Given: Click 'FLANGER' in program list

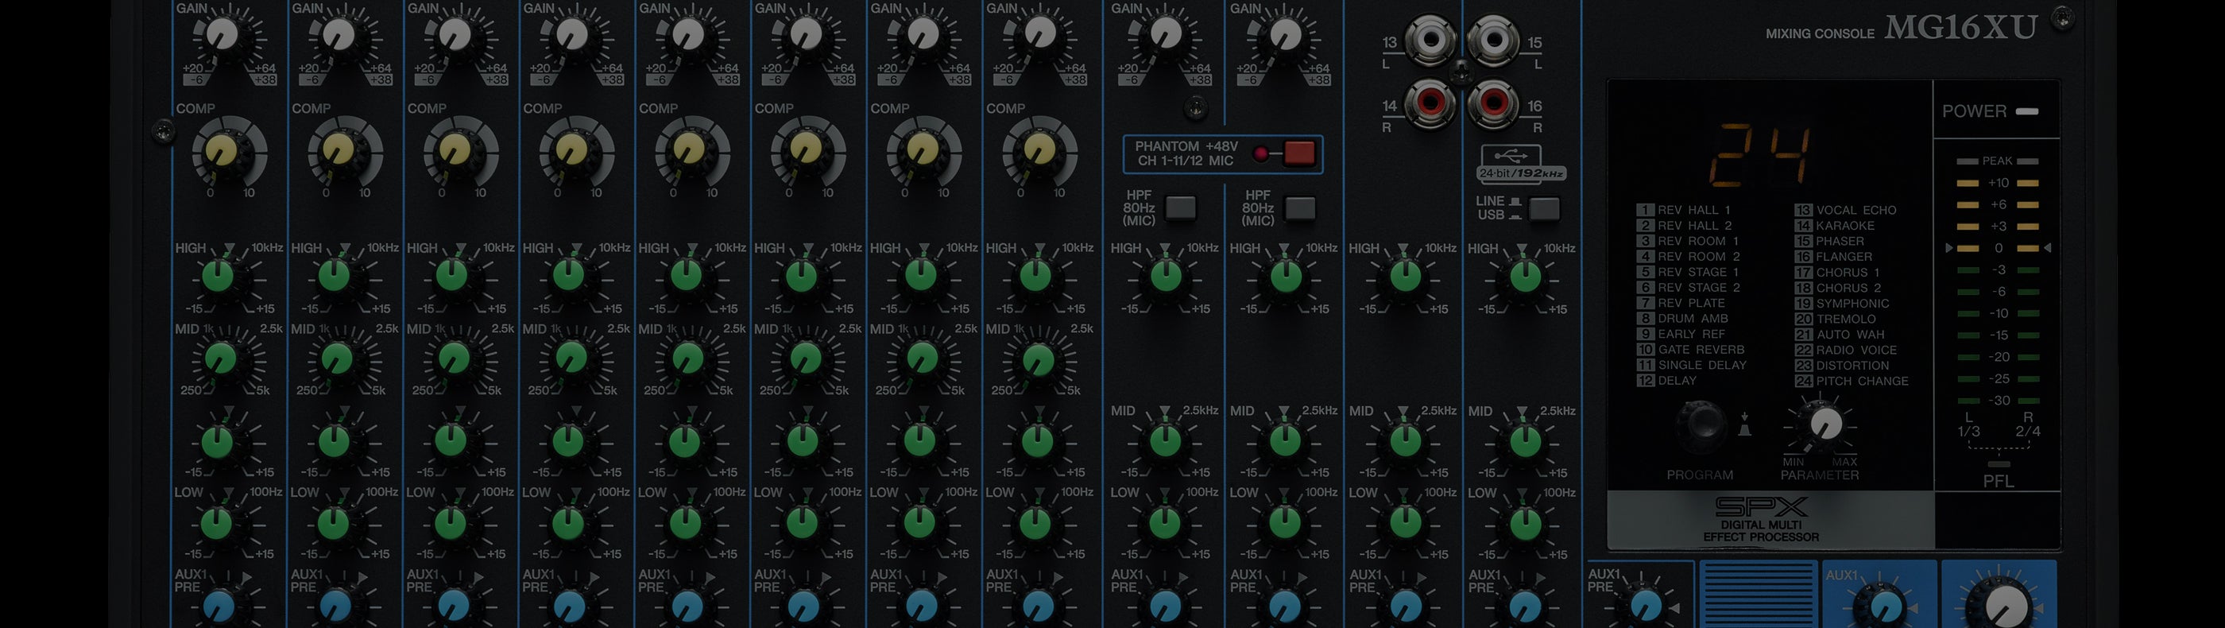Looking at the screenshot, I should point(1844,257).
